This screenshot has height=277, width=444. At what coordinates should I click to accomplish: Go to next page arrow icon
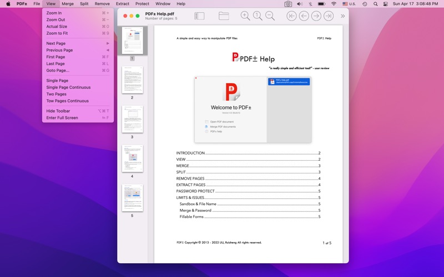pos(316,16)
